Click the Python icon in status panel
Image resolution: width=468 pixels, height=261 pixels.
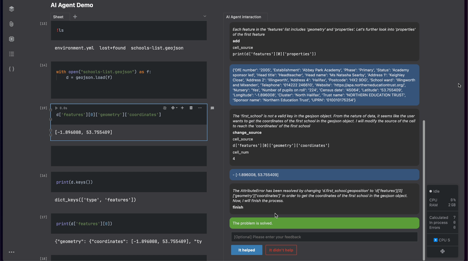(x=442, y=251)
